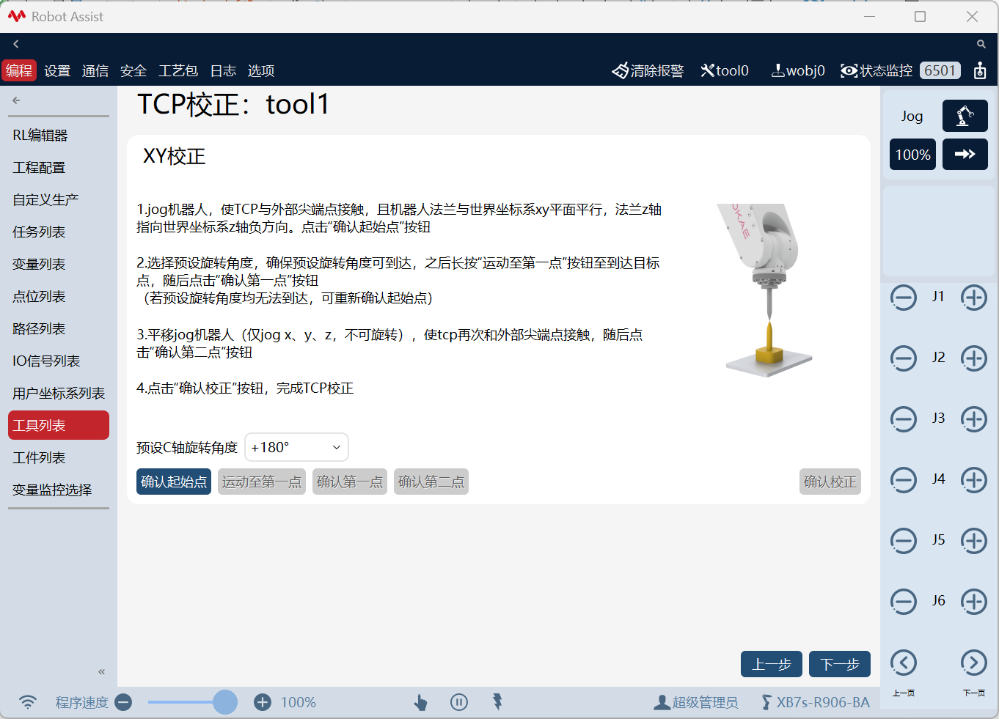Clear alarms with 清除报警

[x=648, y=70]
